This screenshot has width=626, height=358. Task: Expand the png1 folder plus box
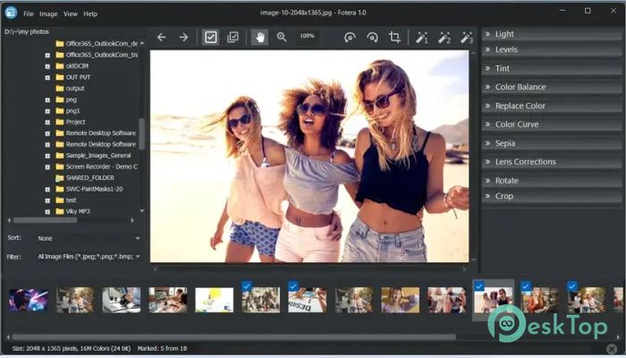coord(47,111)
